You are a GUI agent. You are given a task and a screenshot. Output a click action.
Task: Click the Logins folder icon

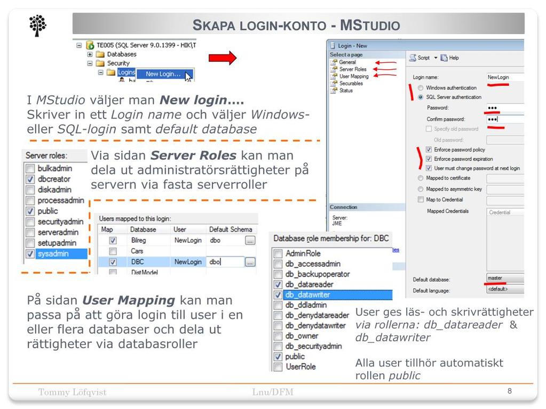[111, 72]
